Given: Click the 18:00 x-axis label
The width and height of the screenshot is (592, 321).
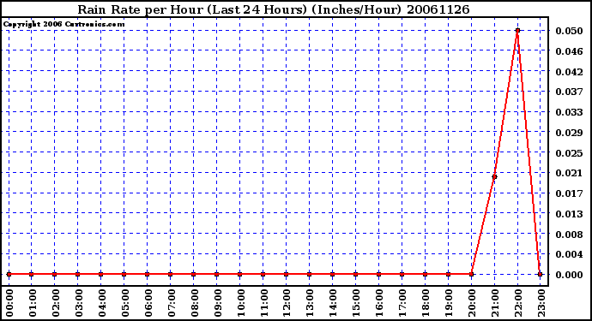Looking at the screenshot, I should click(426, 303).
